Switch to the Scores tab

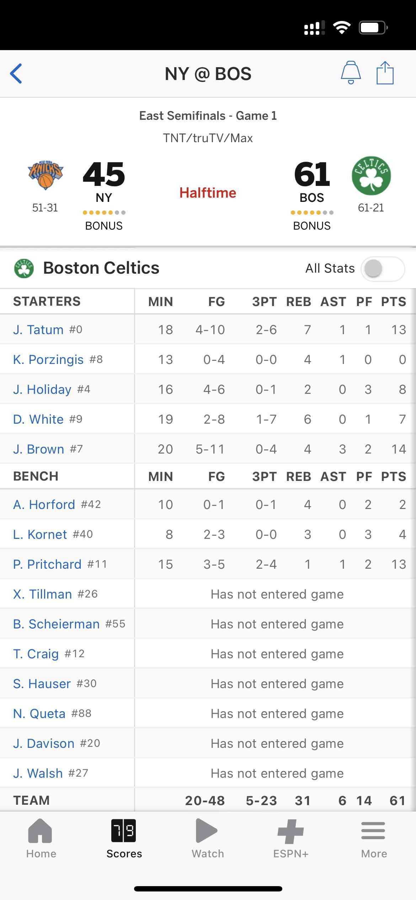[x=124, y=838]
